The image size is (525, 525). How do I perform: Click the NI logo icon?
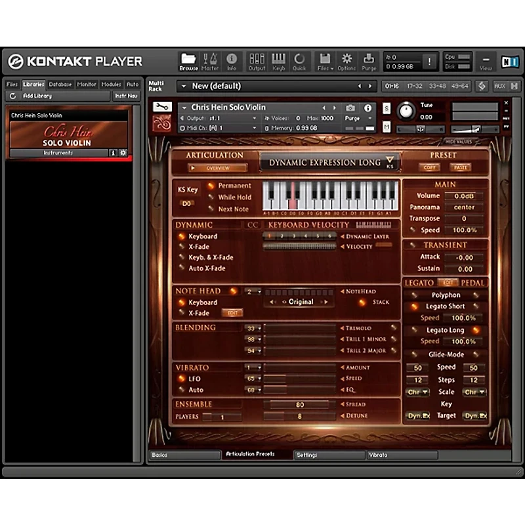(x=510, y=62)
